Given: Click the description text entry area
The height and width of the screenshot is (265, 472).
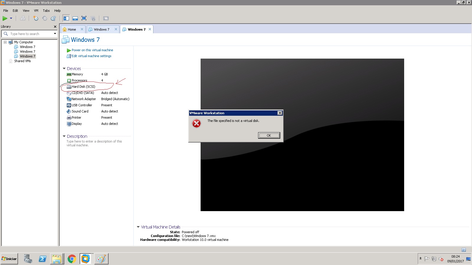Looking at the screenshot, I should 94,143.
